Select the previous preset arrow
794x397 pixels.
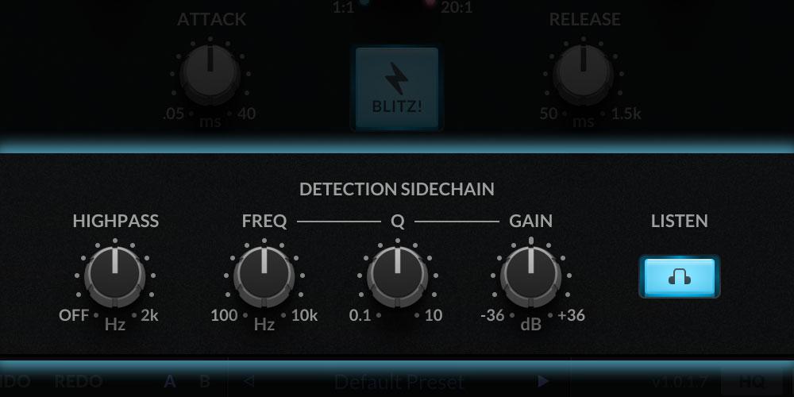tap(249, 381)
